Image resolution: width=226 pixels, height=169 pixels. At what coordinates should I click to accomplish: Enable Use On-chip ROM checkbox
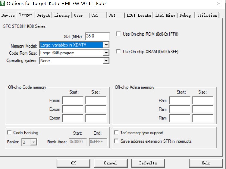(118, 34)
